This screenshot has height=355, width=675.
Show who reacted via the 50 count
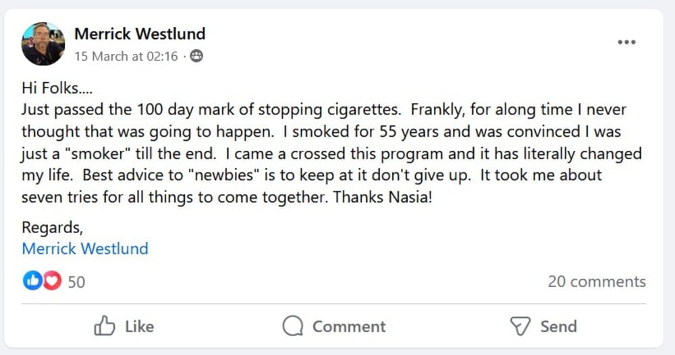(76, 282)
